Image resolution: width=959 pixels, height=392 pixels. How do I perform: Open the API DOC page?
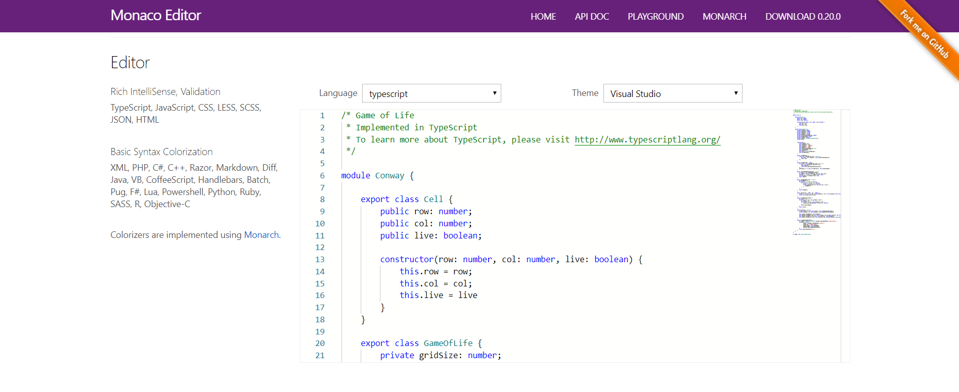coord(591,17)
